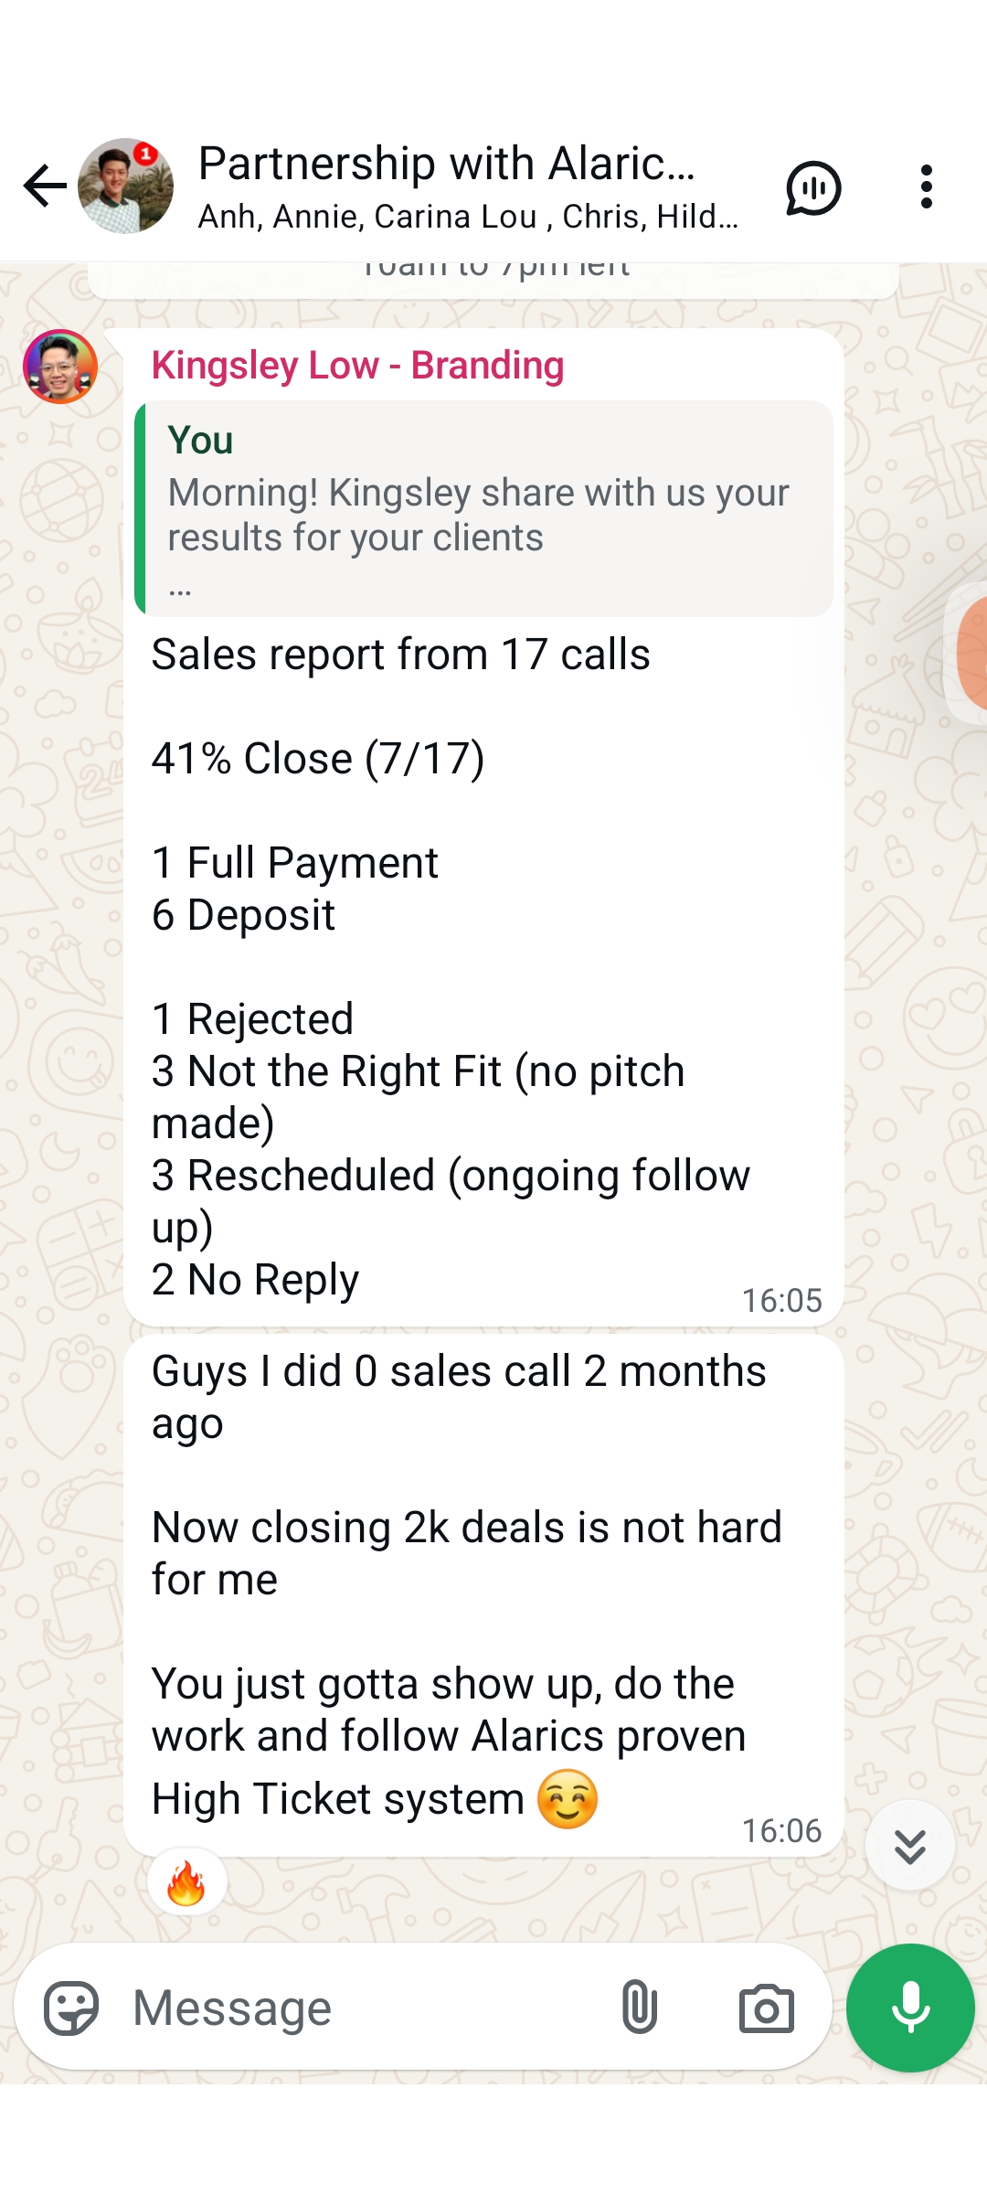This screenshot has width=987, height=2205.
Task: Open group info via Partnership with Alaric title
Action: coord(446,165)
